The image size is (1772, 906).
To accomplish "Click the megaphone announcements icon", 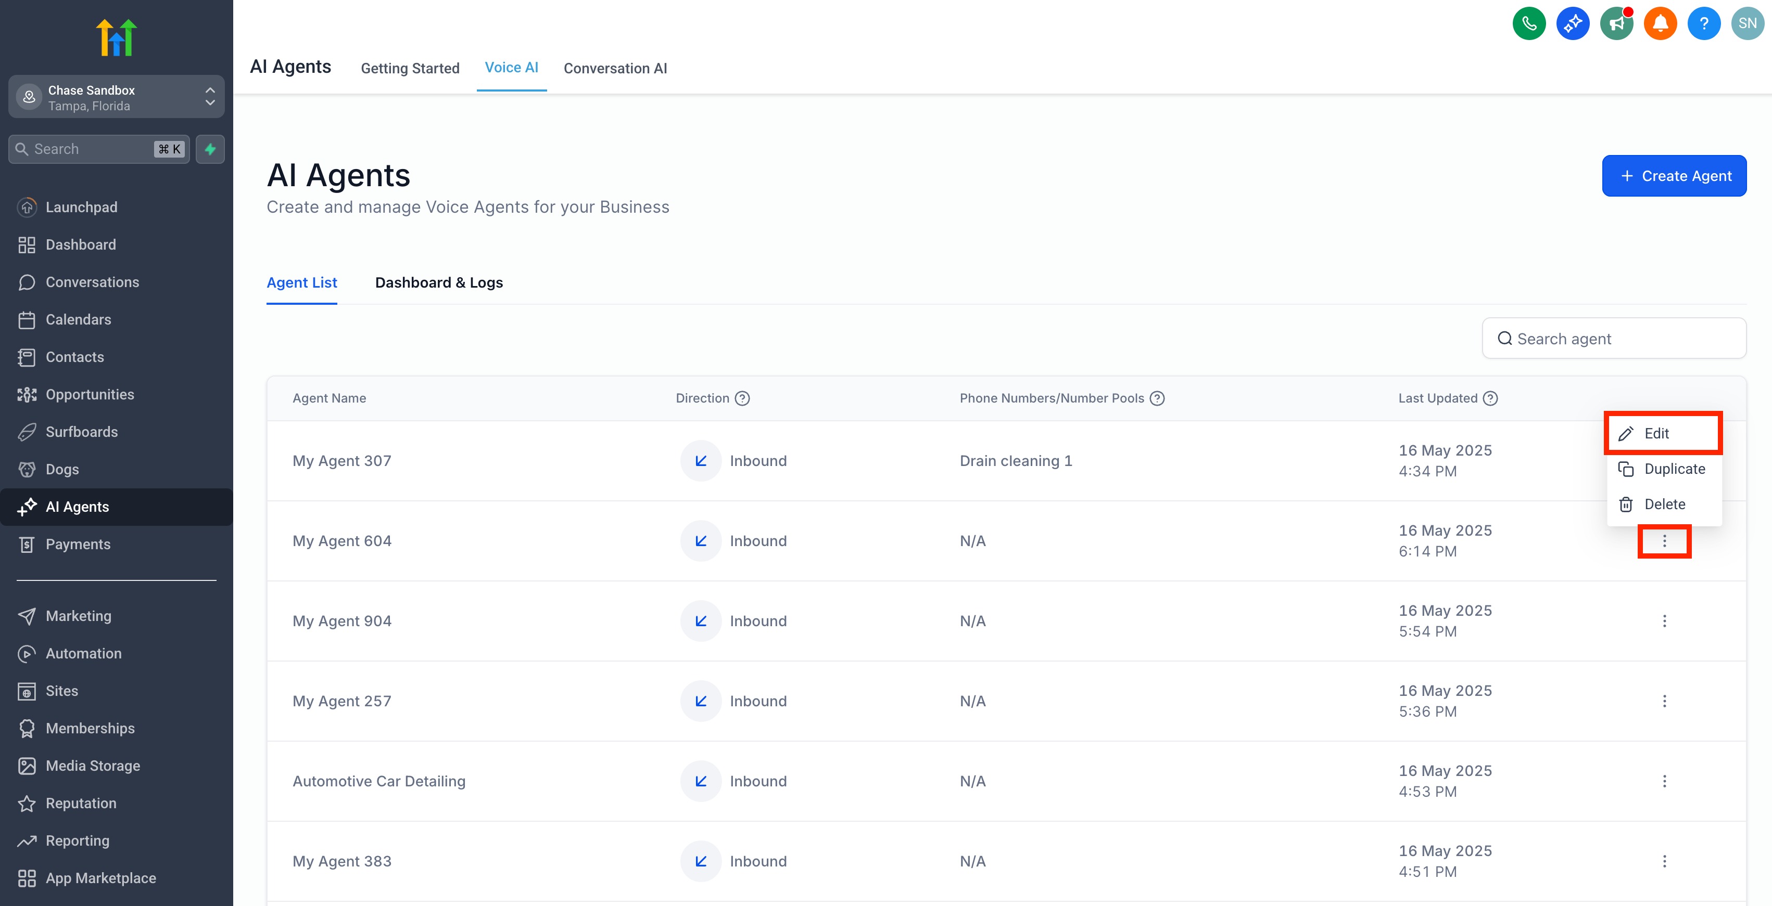I will coord(1616,23).
